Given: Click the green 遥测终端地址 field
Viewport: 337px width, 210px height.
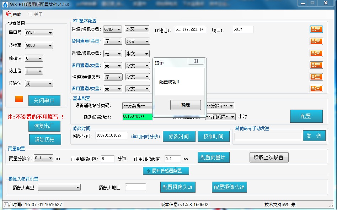Looking at the screenshot, I should pyautogui.click(x=138, y=116).
